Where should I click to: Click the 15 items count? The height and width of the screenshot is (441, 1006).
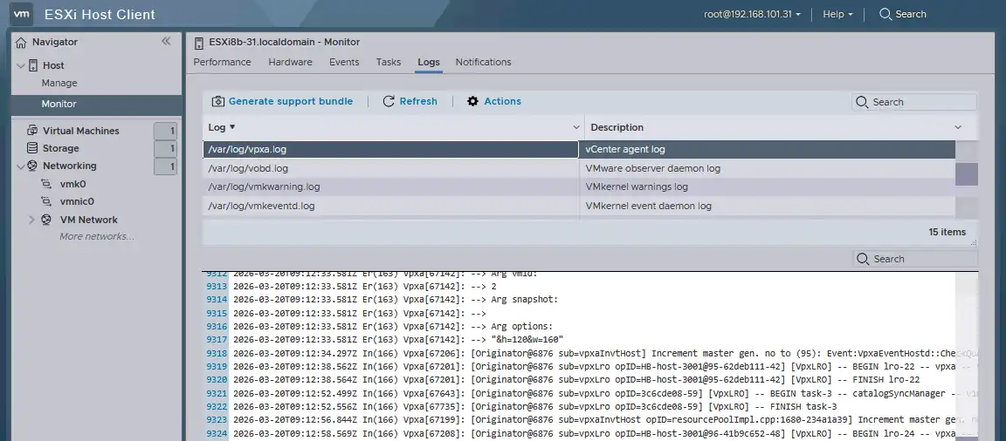[x=947, y=232]
